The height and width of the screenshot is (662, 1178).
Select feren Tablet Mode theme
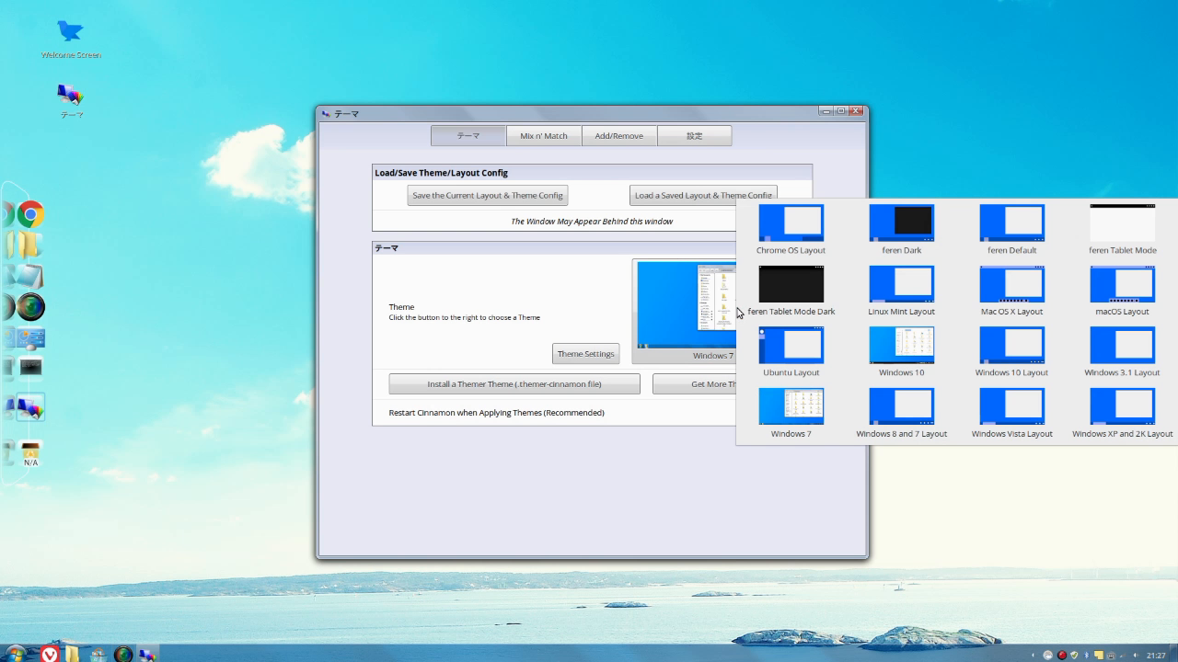1122,230
